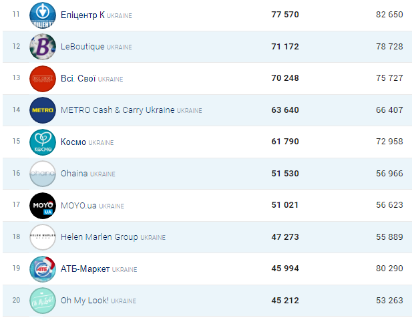The height and width of the screenshot is (318, 414).
Task: Open the teal Космо logo icon
Action: tap(43, 142)
